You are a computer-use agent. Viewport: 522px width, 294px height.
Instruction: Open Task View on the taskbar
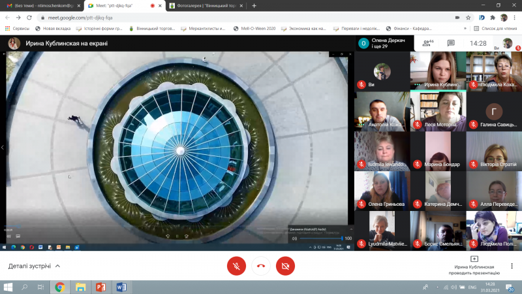point(40,287)
